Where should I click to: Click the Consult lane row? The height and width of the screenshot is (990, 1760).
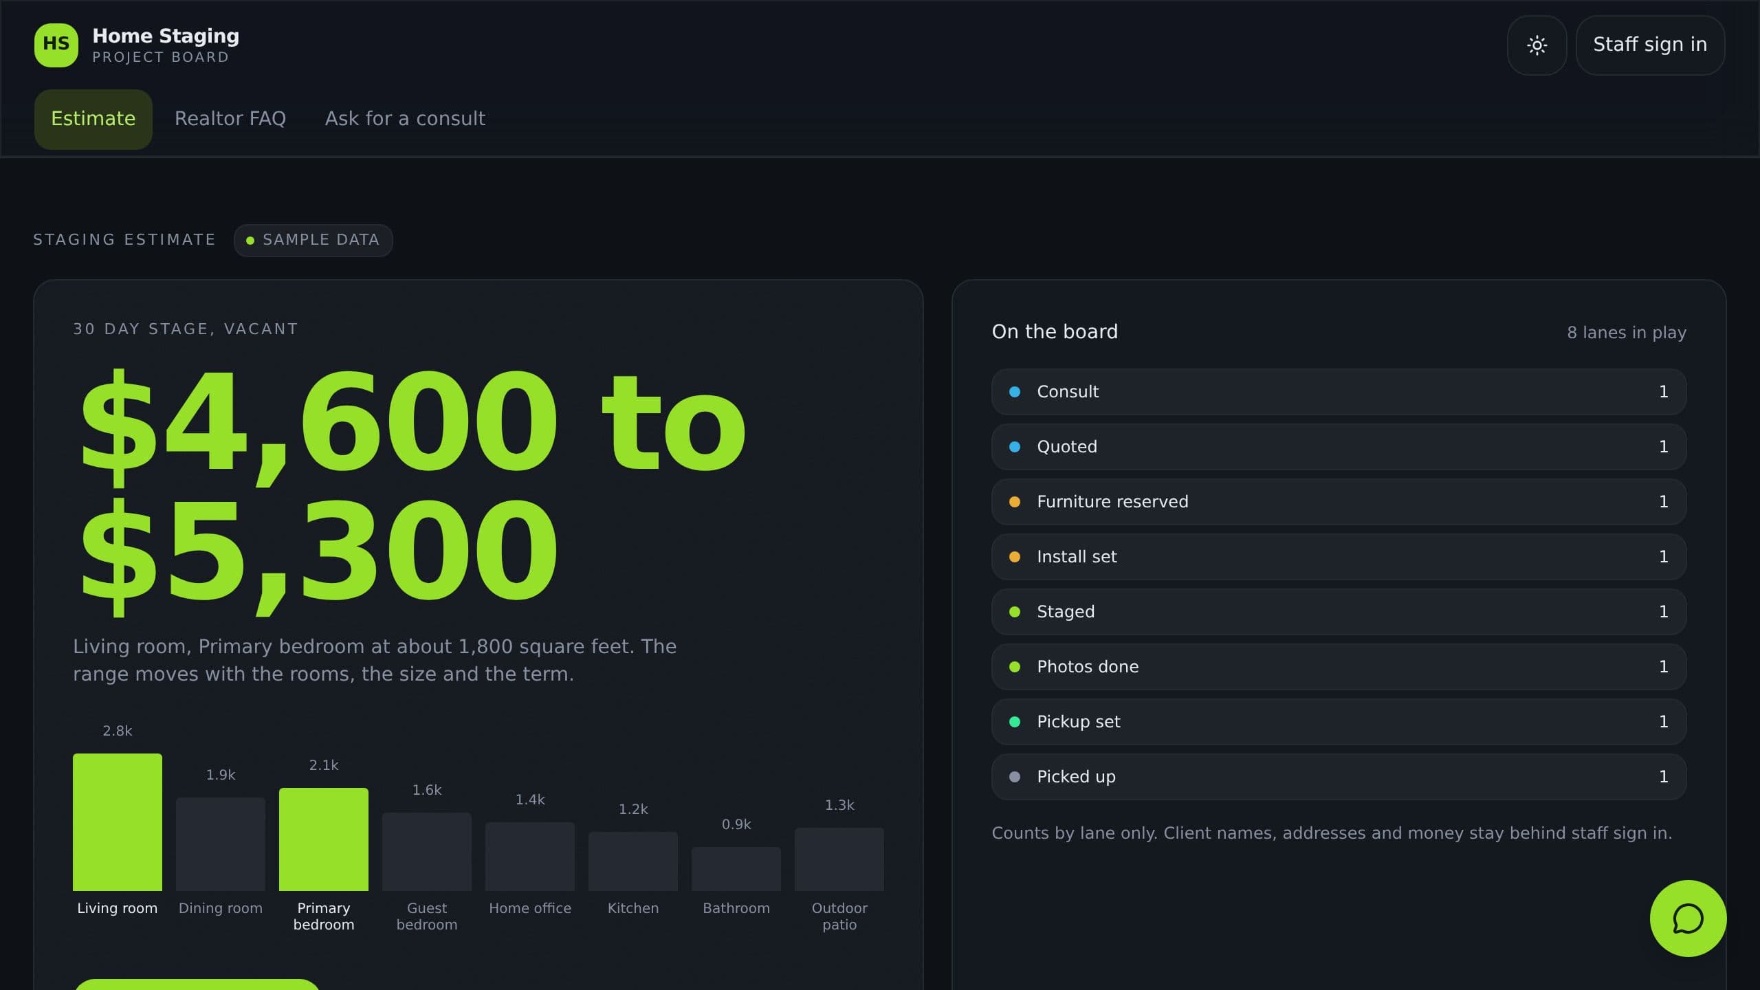pos(1339,392)
